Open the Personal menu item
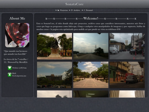 click(x=89, y=10)
